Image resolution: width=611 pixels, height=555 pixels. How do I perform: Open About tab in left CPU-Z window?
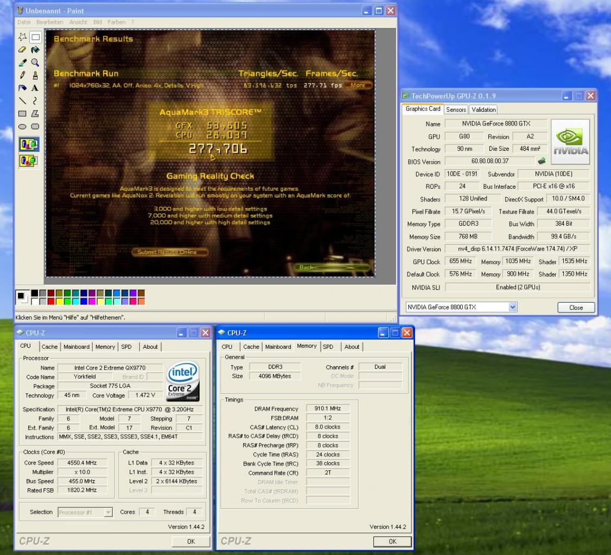150,347
